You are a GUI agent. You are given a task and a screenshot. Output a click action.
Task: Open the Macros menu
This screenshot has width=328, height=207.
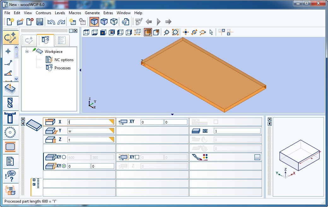(75, 13)
